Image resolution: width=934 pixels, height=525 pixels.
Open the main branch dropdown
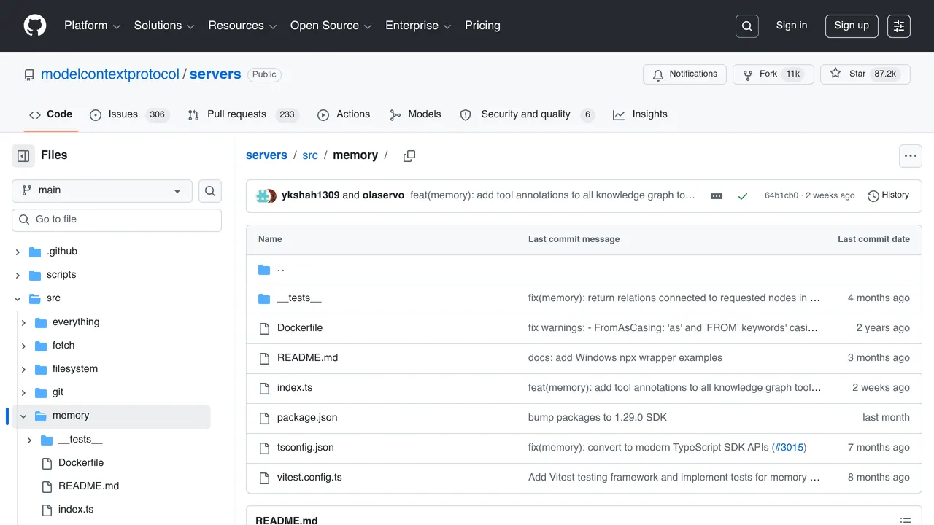pos(102,191)
